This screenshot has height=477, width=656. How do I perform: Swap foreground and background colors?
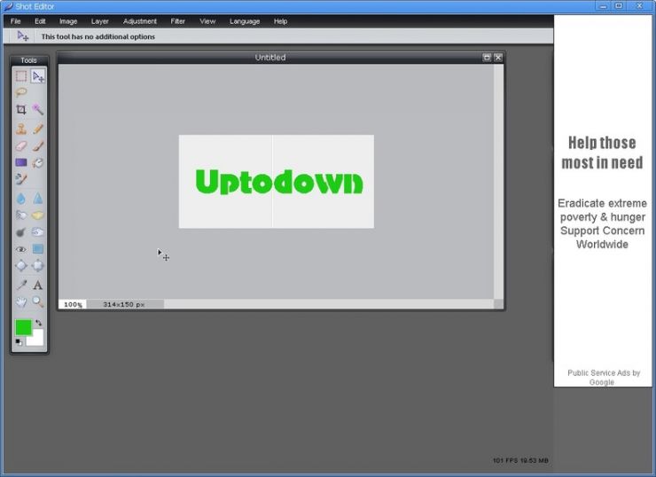[38, 323]
